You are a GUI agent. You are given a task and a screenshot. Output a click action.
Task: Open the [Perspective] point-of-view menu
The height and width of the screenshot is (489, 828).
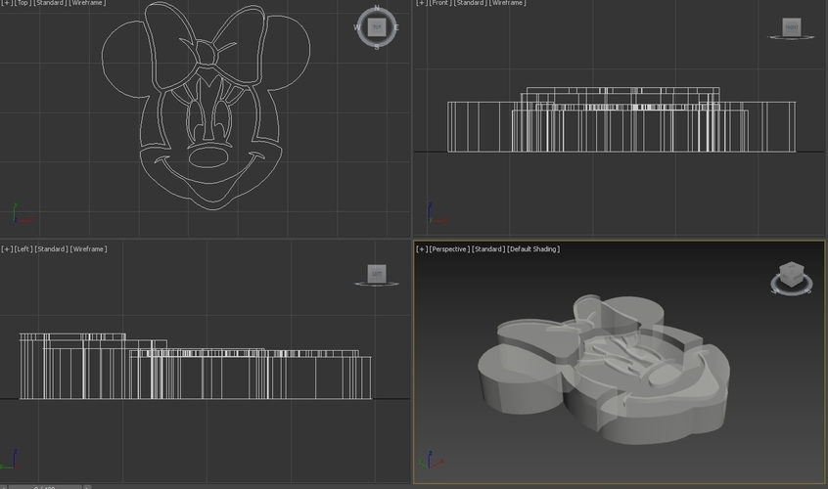coord(449,249)
